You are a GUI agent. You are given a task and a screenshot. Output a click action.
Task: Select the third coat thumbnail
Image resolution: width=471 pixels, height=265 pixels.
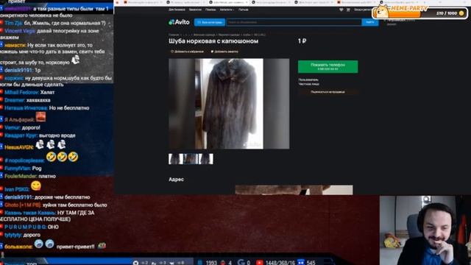pyautogui.click(x=206, y=159)
